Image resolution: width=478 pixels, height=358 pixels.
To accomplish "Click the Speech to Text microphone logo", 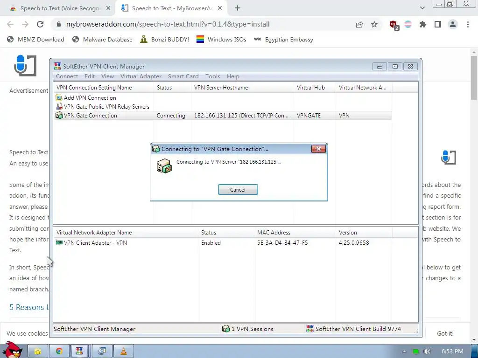I will click(25, 65).
